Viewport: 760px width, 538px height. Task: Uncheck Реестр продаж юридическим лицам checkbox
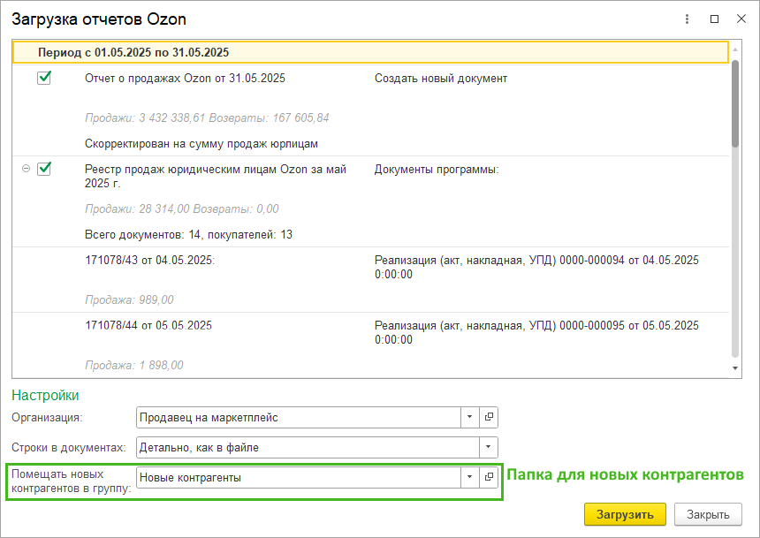44,169
